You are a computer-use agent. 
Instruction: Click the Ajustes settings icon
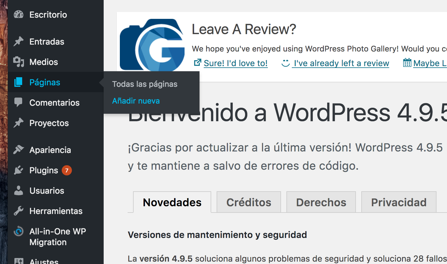point(19,261)
